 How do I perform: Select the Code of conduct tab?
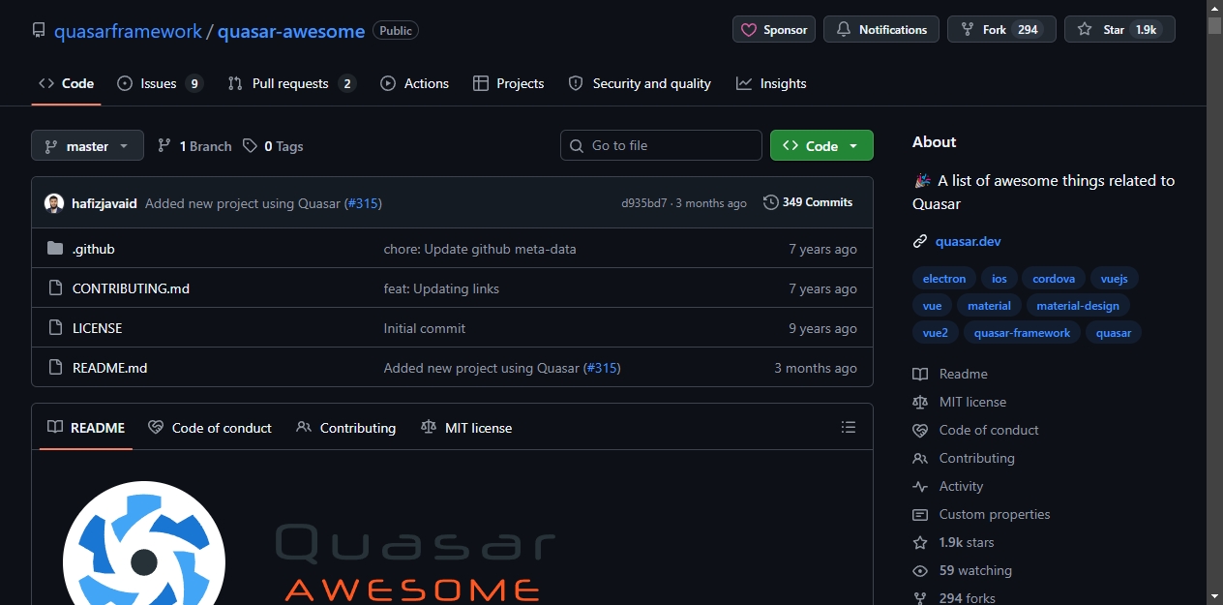click(210, 428)
